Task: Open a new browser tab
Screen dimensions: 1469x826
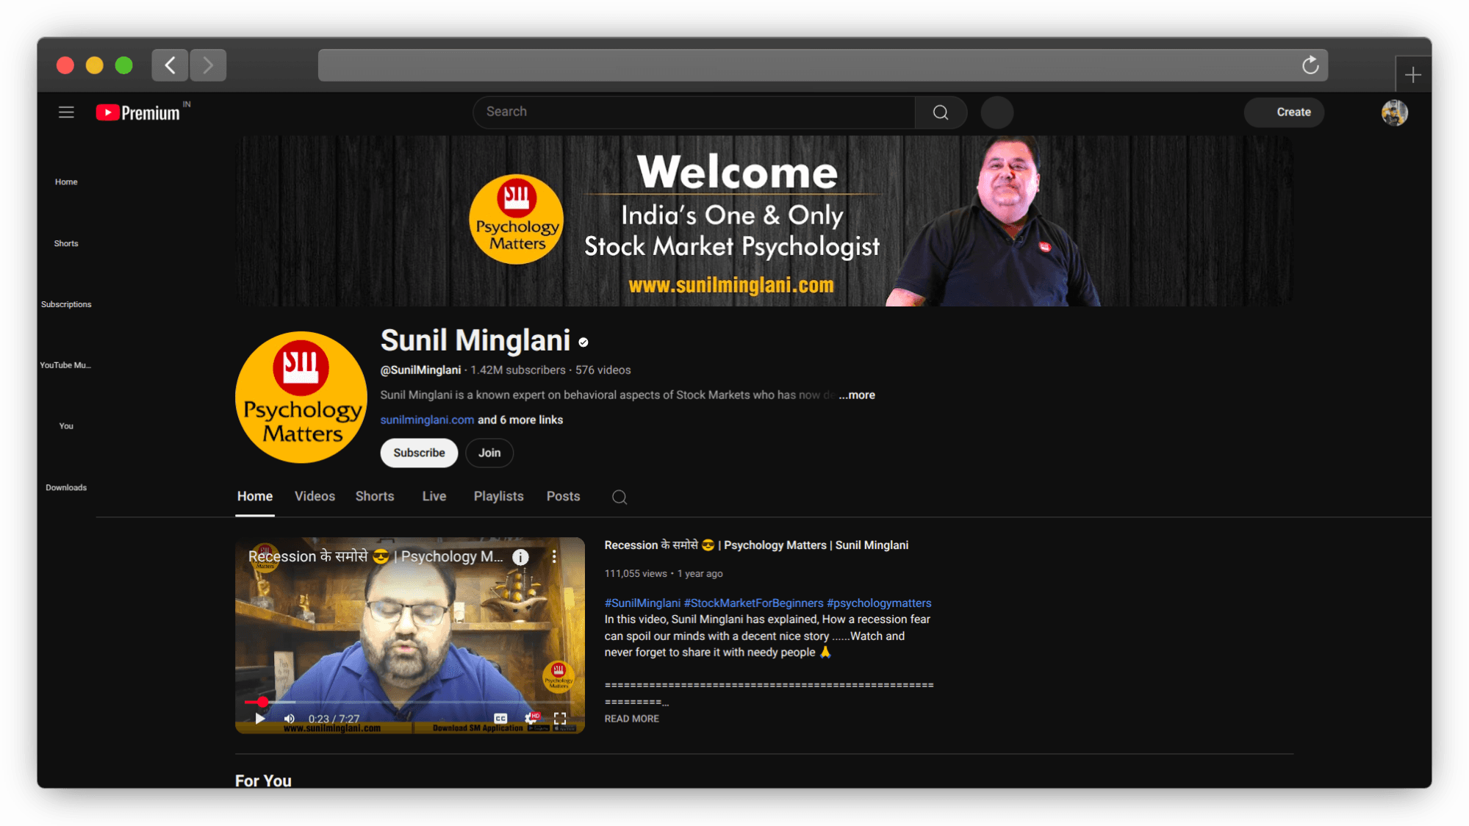Action: pyautogui.click(x=1412, y=74)
